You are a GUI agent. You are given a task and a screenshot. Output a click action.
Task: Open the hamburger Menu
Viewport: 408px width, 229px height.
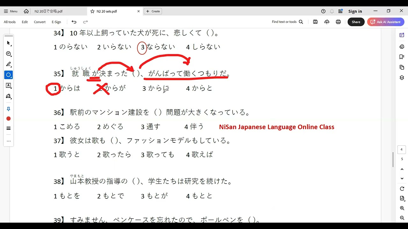(11, 11)
